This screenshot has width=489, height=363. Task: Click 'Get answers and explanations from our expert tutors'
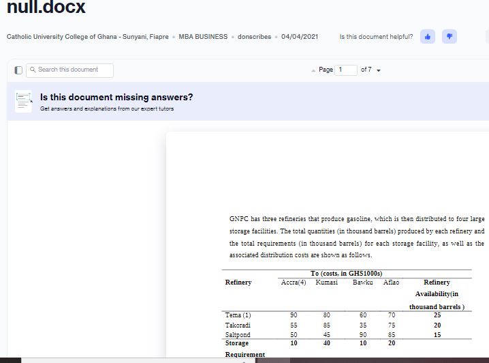coord(107,108)
